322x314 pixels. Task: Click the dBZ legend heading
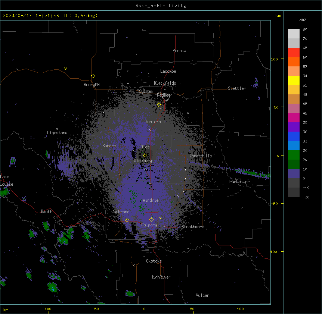[303, 20]
